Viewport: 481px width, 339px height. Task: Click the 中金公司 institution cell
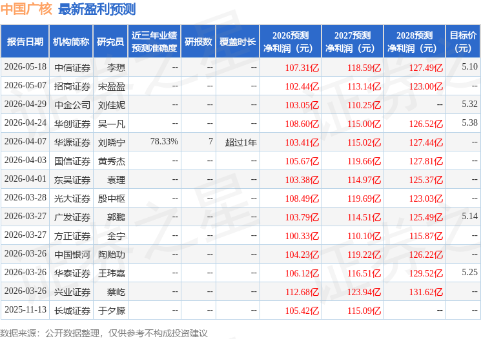click(x=72, y=105)
